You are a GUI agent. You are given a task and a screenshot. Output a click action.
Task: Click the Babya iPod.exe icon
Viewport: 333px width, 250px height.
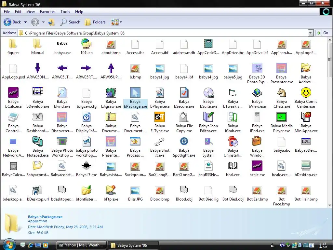click(x=257, y=117)
